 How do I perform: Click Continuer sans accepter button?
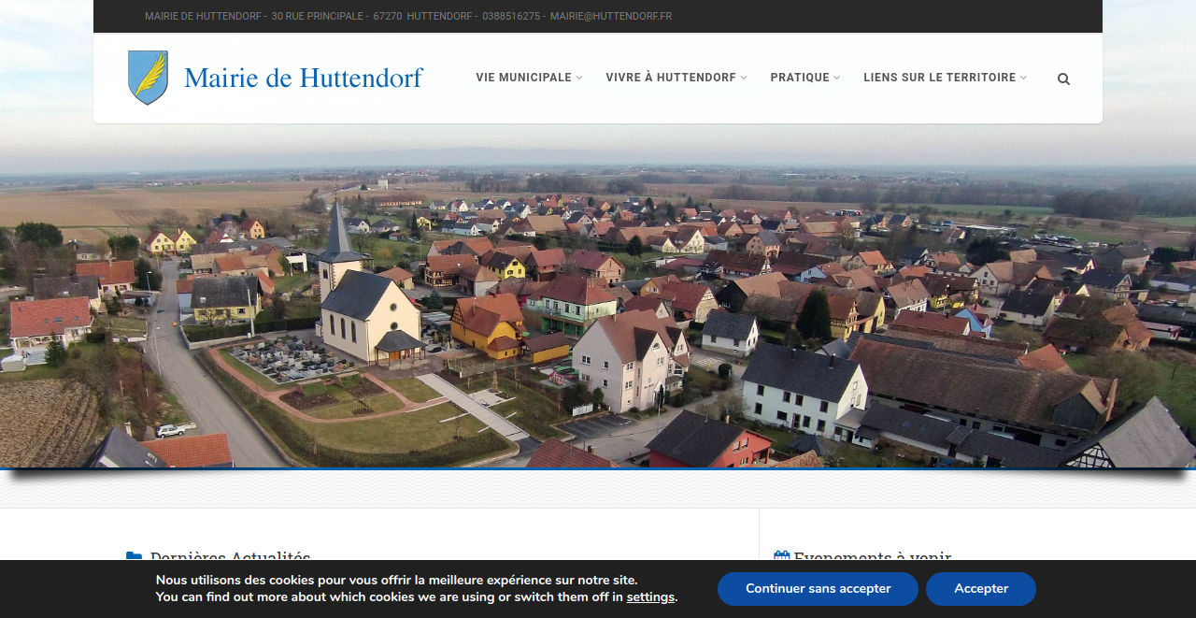[818, 589]
